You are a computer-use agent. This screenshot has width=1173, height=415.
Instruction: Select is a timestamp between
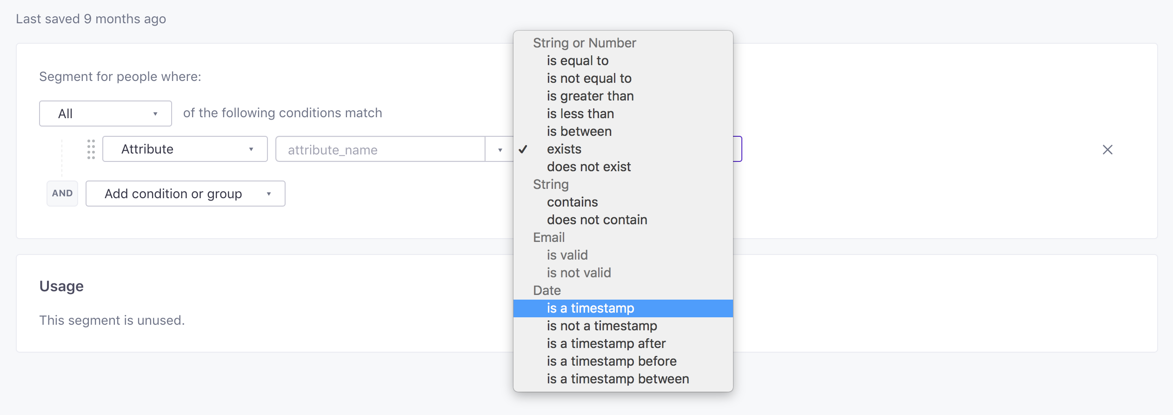(618, 378)
